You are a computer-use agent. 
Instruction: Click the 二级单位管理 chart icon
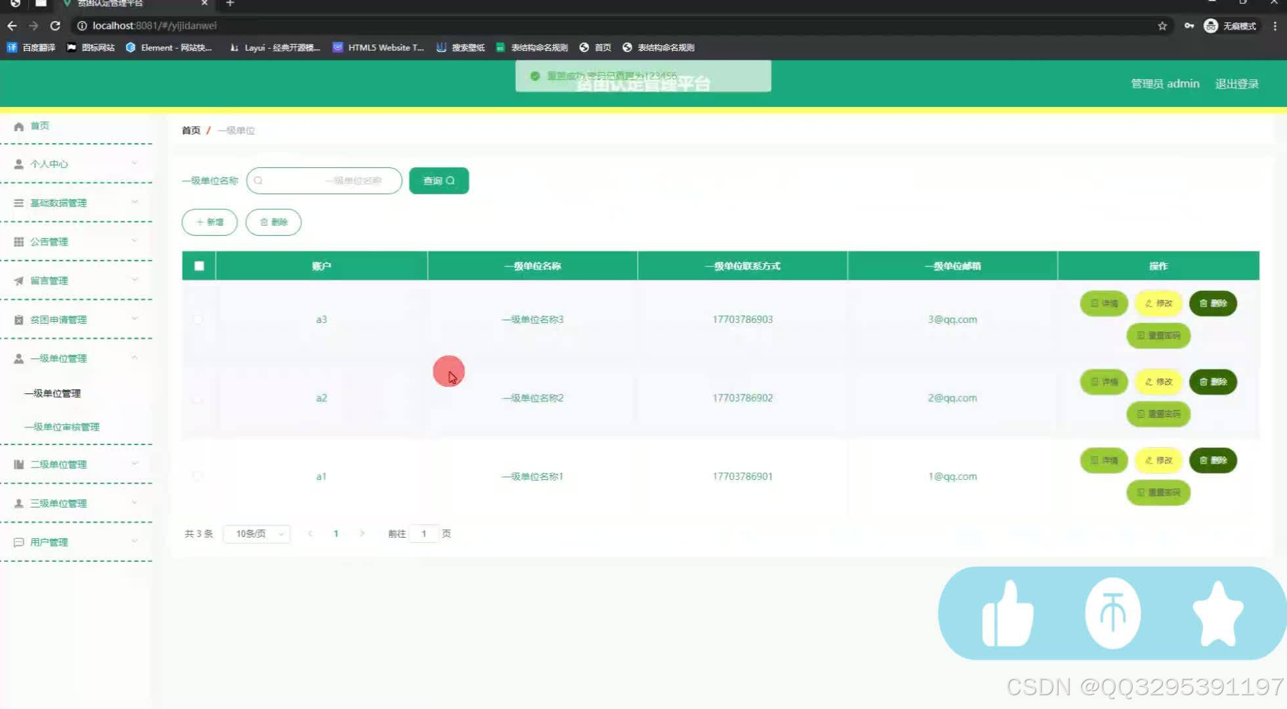pyautogui.click(x=18, y=464)
